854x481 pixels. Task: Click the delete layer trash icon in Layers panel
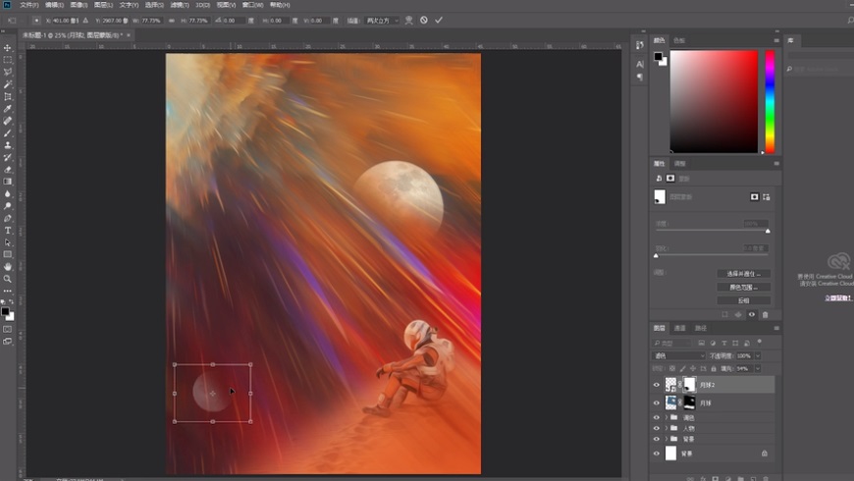(766, 478)
